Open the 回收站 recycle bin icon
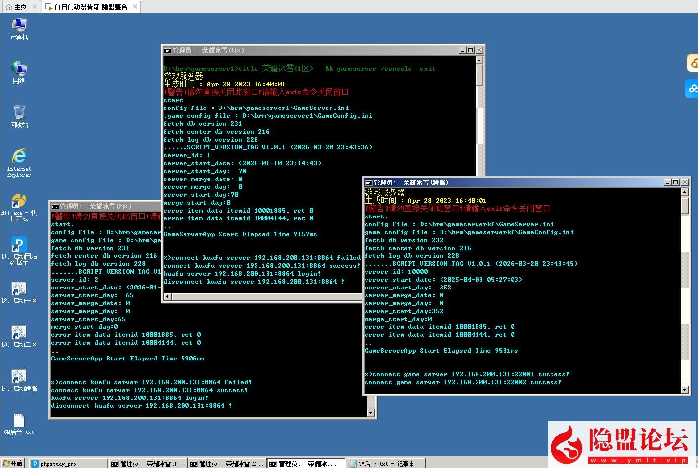Image resolution: width=698 pixels, height=468 pixels. [x=19, y=113]
